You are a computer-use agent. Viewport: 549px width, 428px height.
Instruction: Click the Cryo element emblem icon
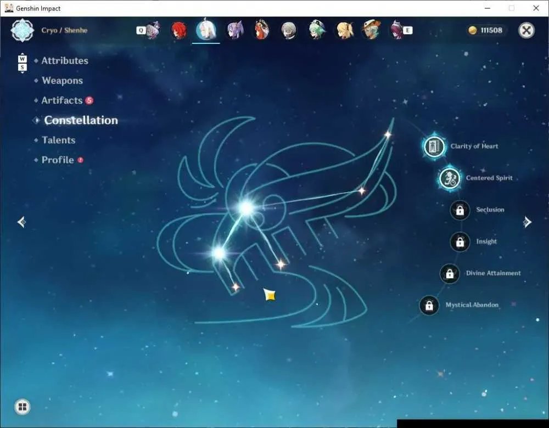point(23,30)
